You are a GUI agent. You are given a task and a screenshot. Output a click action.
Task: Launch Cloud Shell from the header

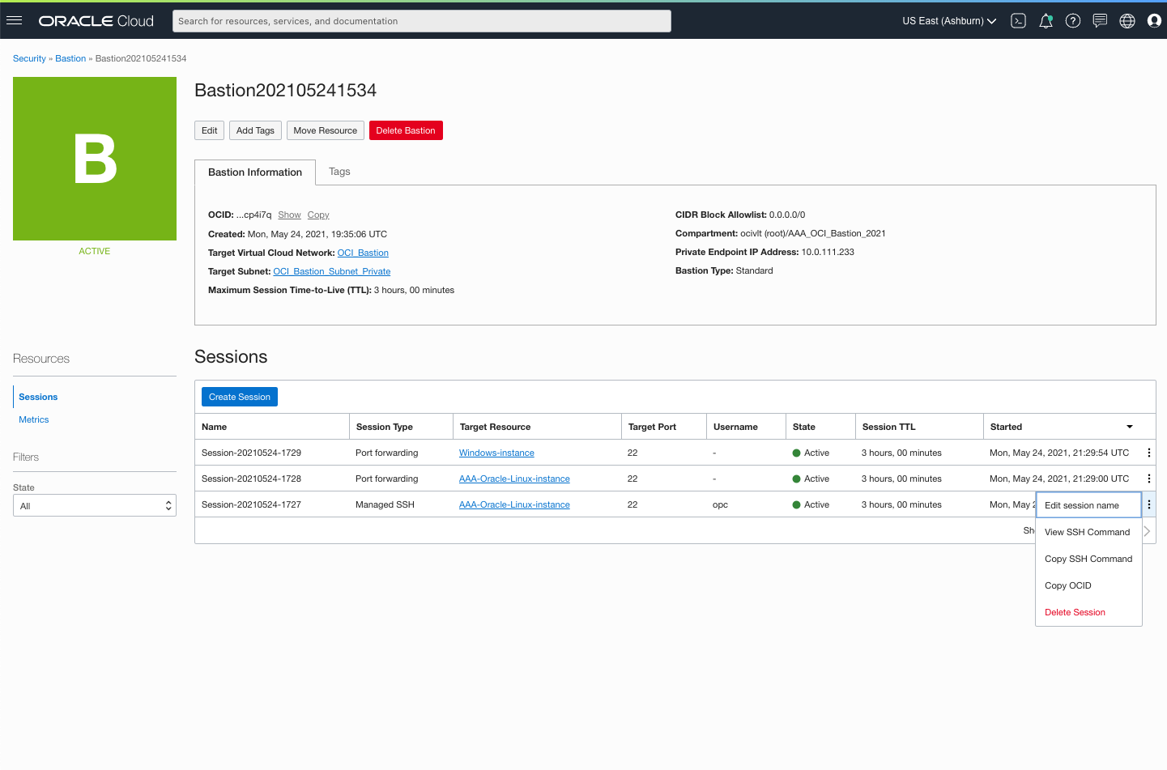[1018, 21]
